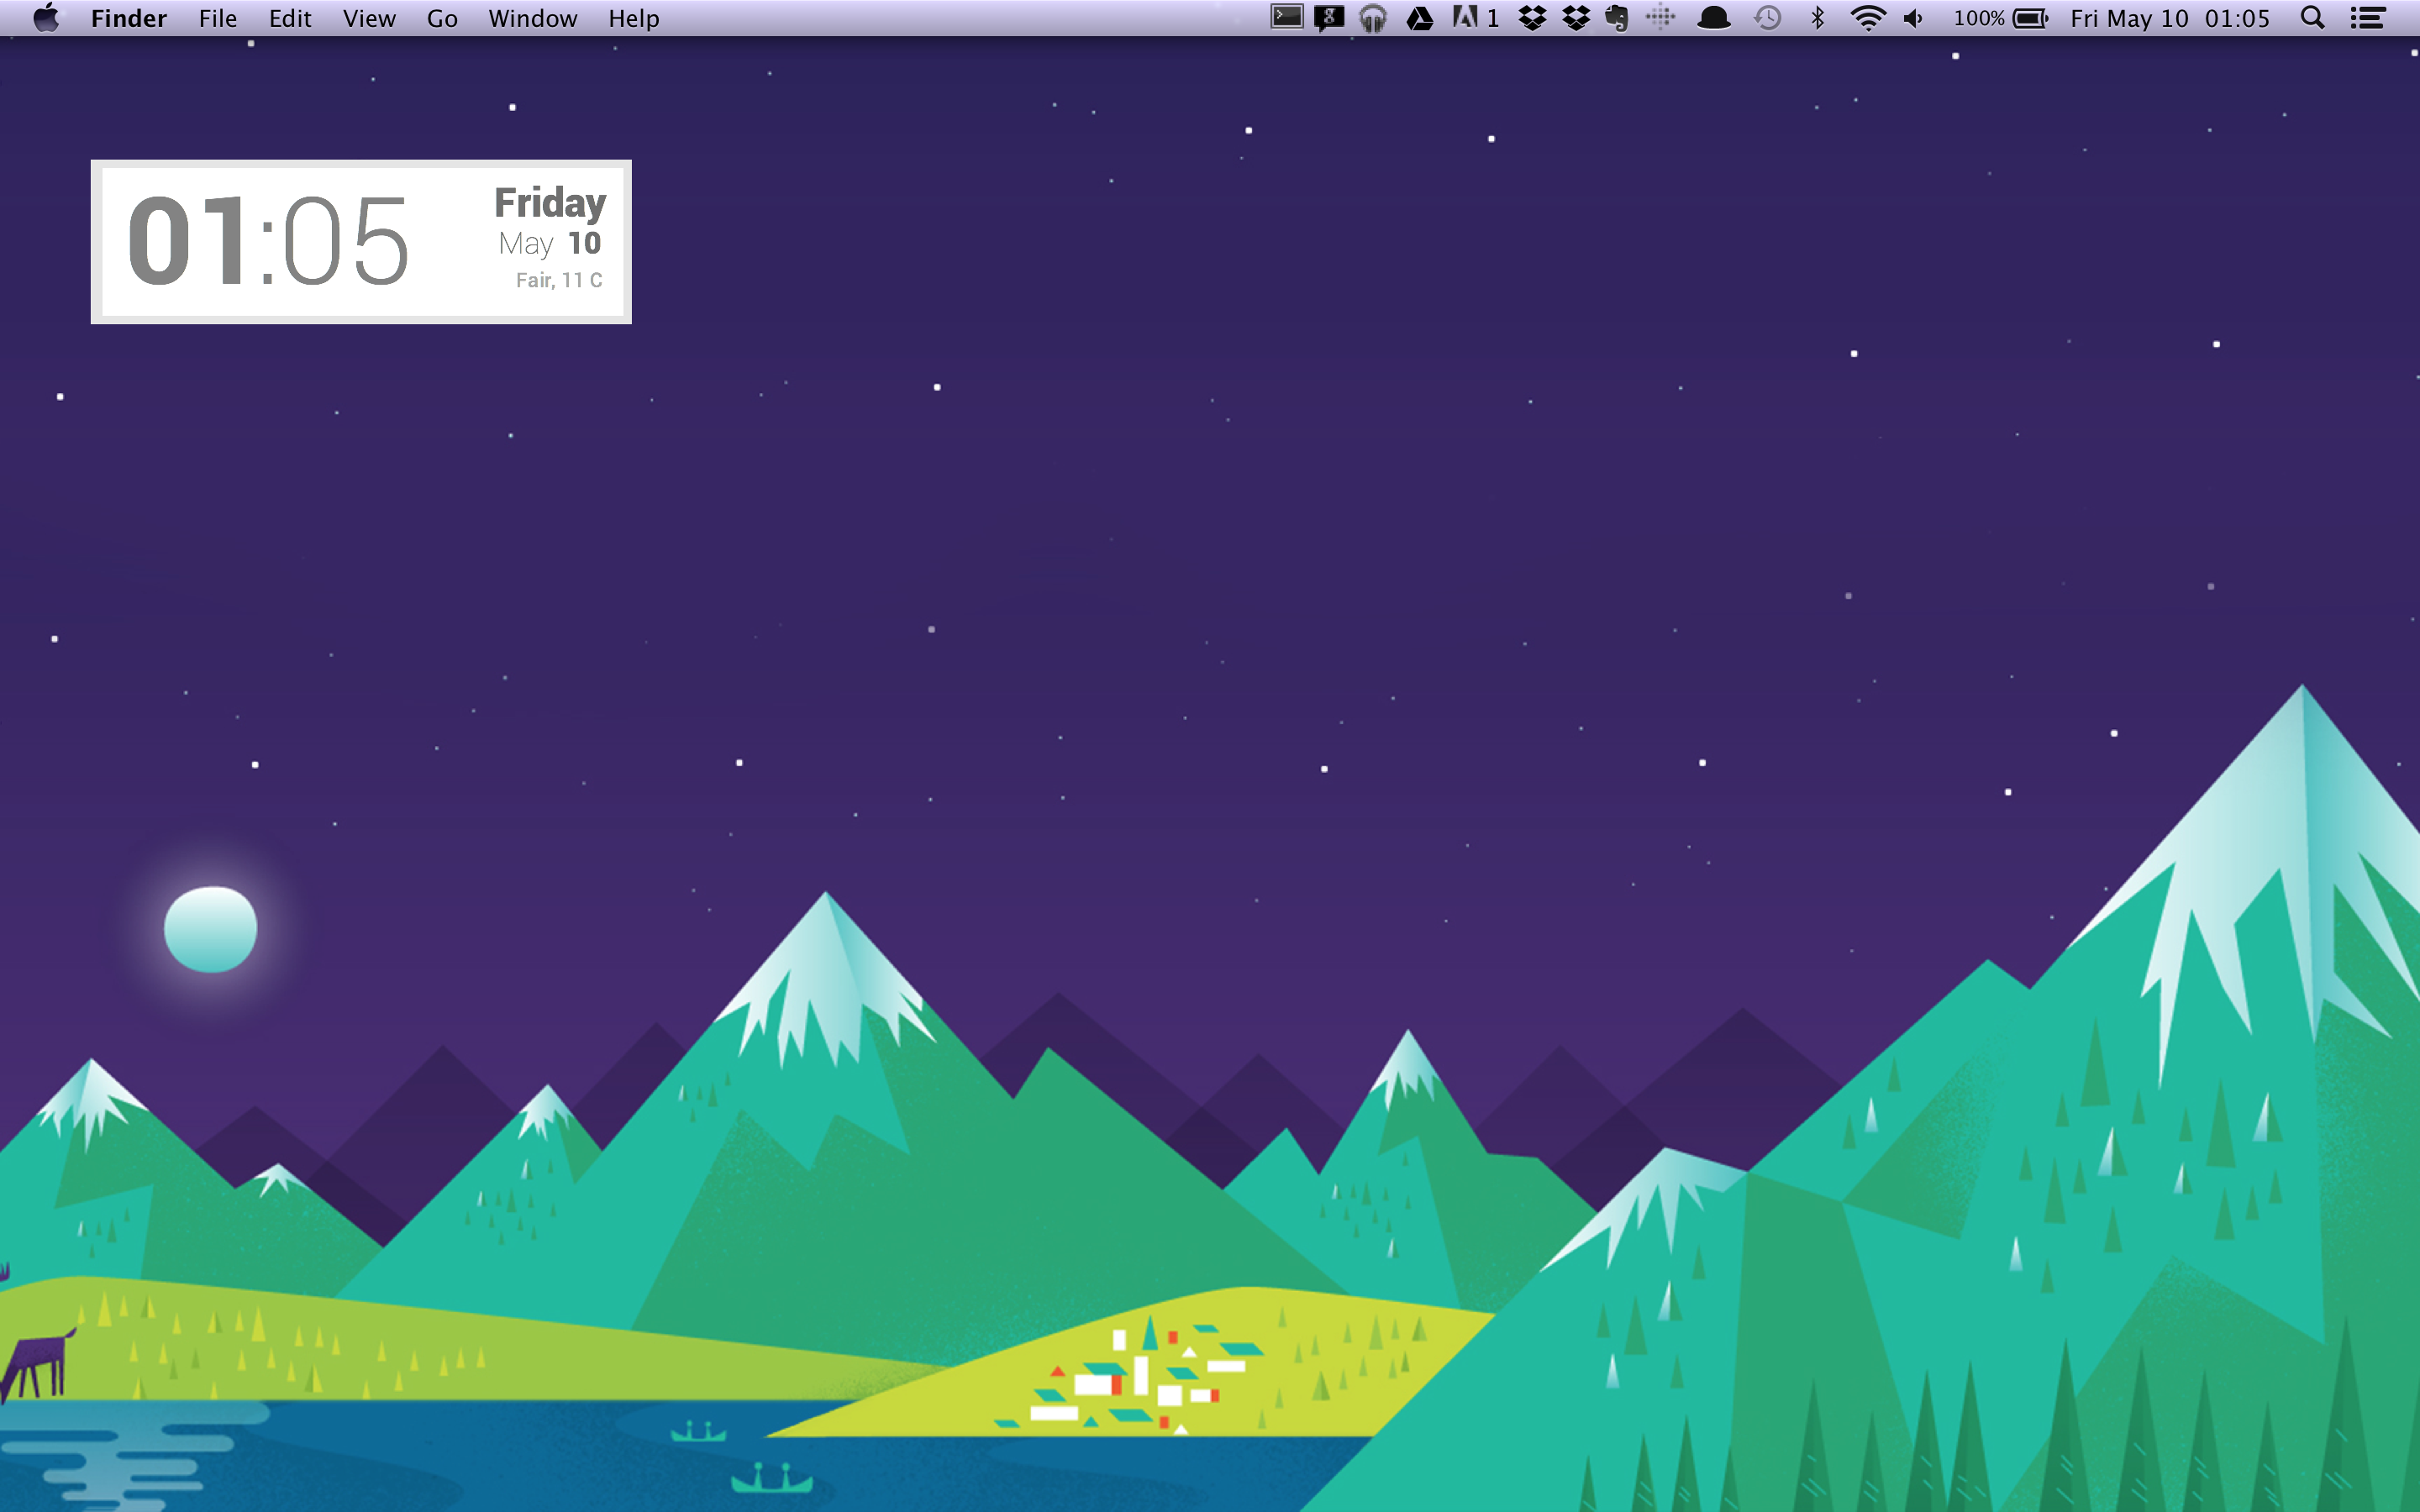Open the Edit menu
This screenshot has width=2420, height=1512.
coord(290,18)
